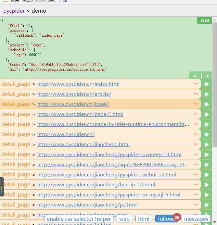Expand details of ban-ip-10.html row

(196, 184)
